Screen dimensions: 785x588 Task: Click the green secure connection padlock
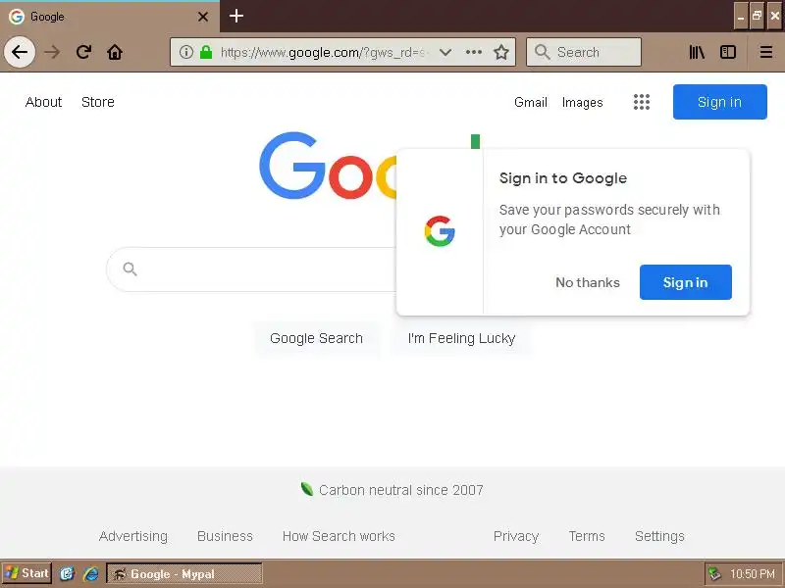[206, 52]
